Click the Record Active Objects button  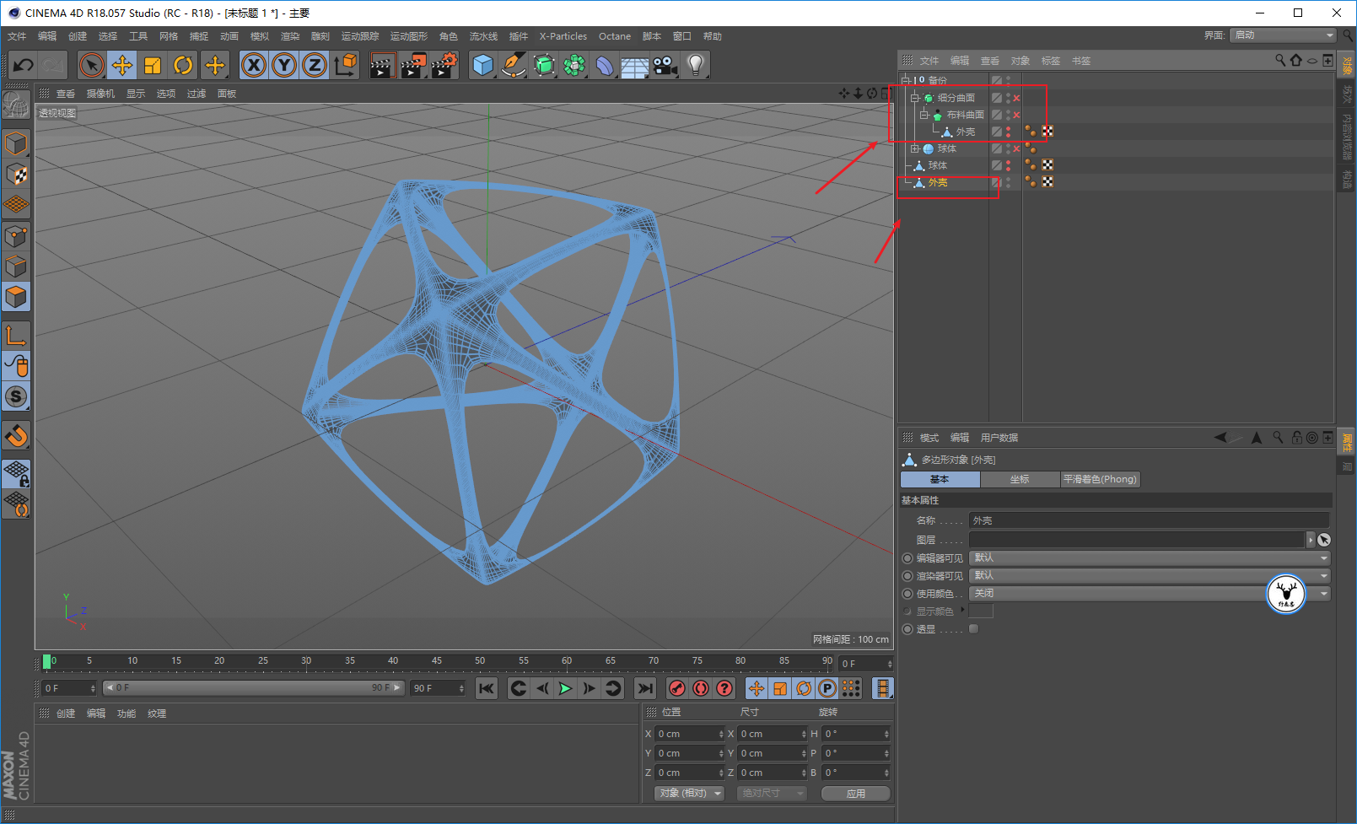coord(677,688)
